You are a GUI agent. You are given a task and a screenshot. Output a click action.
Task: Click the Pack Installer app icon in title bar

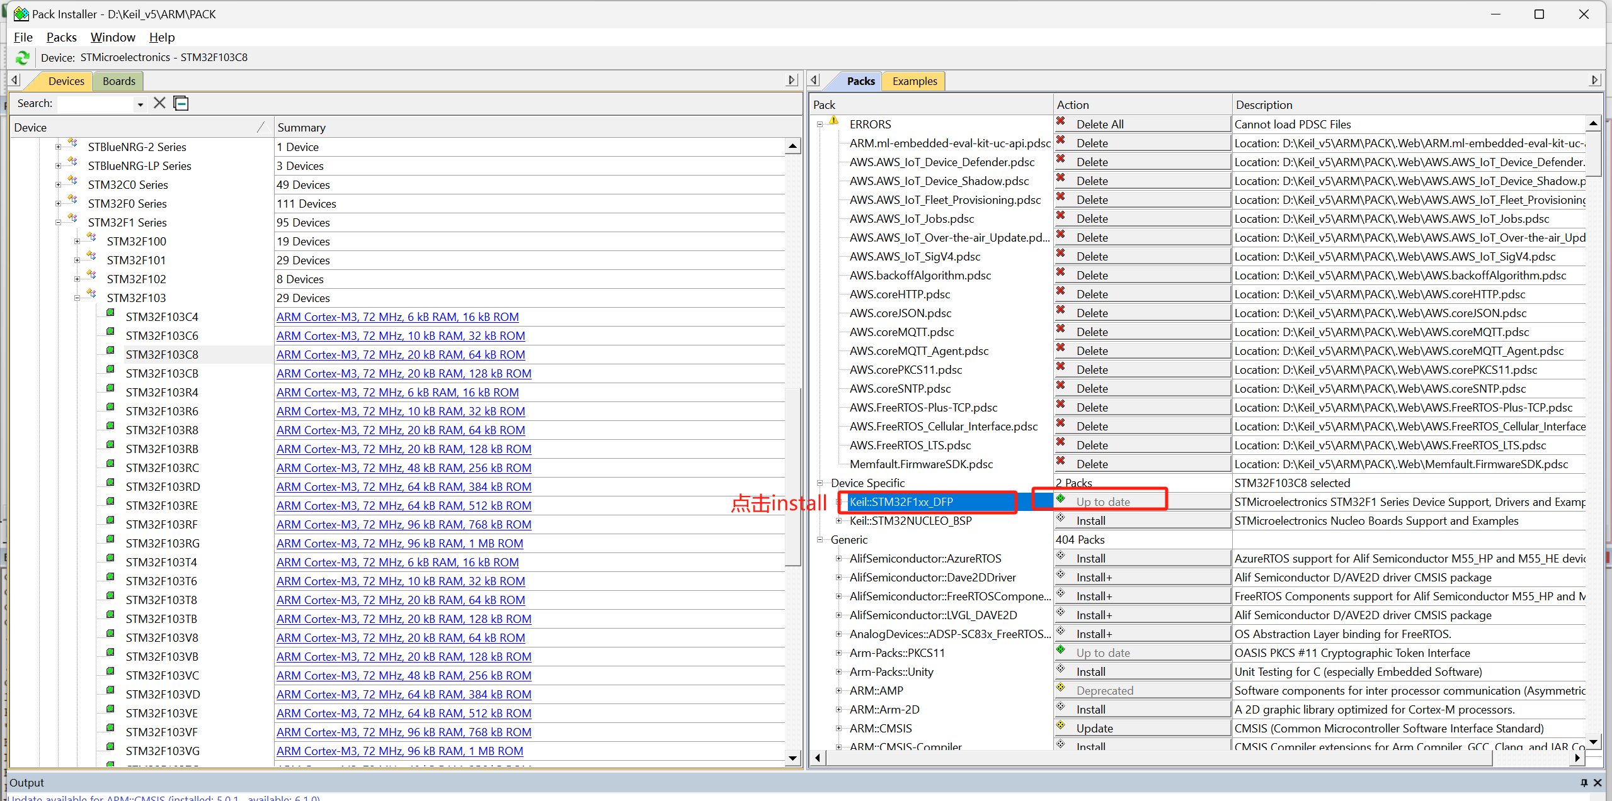click(21, 14)
